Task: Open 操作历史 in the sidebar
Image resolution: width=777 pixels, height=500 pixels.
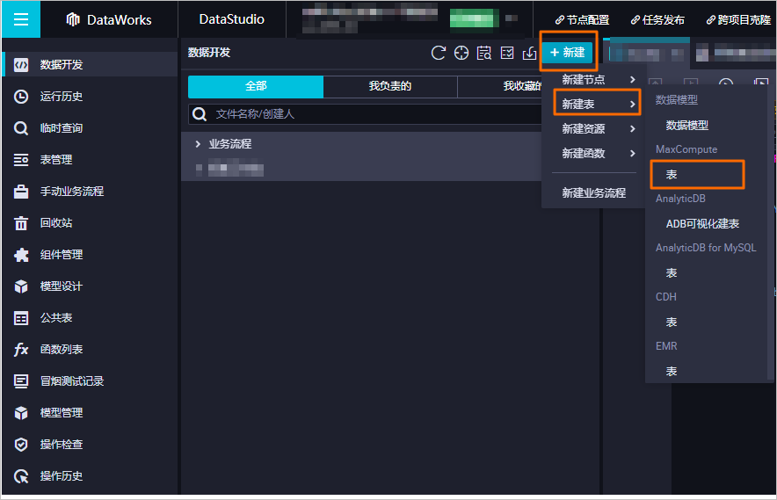Action: 90,476
